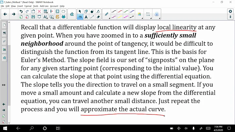Screen dimensions: 235x132
Task: Delete the current page with the toolbar's red page icon
Action: [x=27, y=17]
